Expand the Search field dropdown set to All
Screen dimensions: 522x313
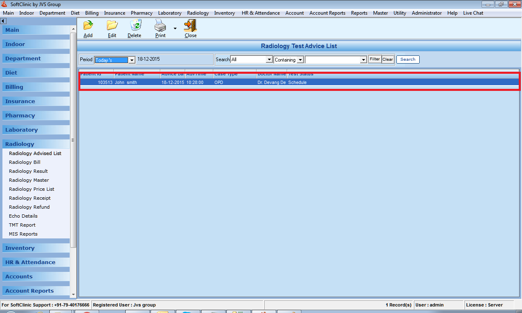(269, 60)
